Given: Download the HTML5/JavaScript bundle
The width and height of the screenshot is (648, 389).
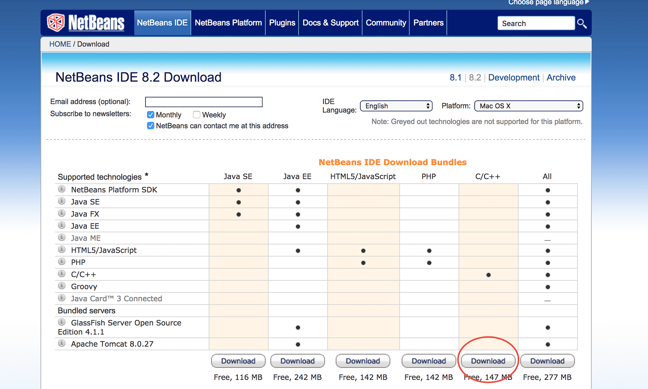Looking at the screenshot, I should pos(363,361).
